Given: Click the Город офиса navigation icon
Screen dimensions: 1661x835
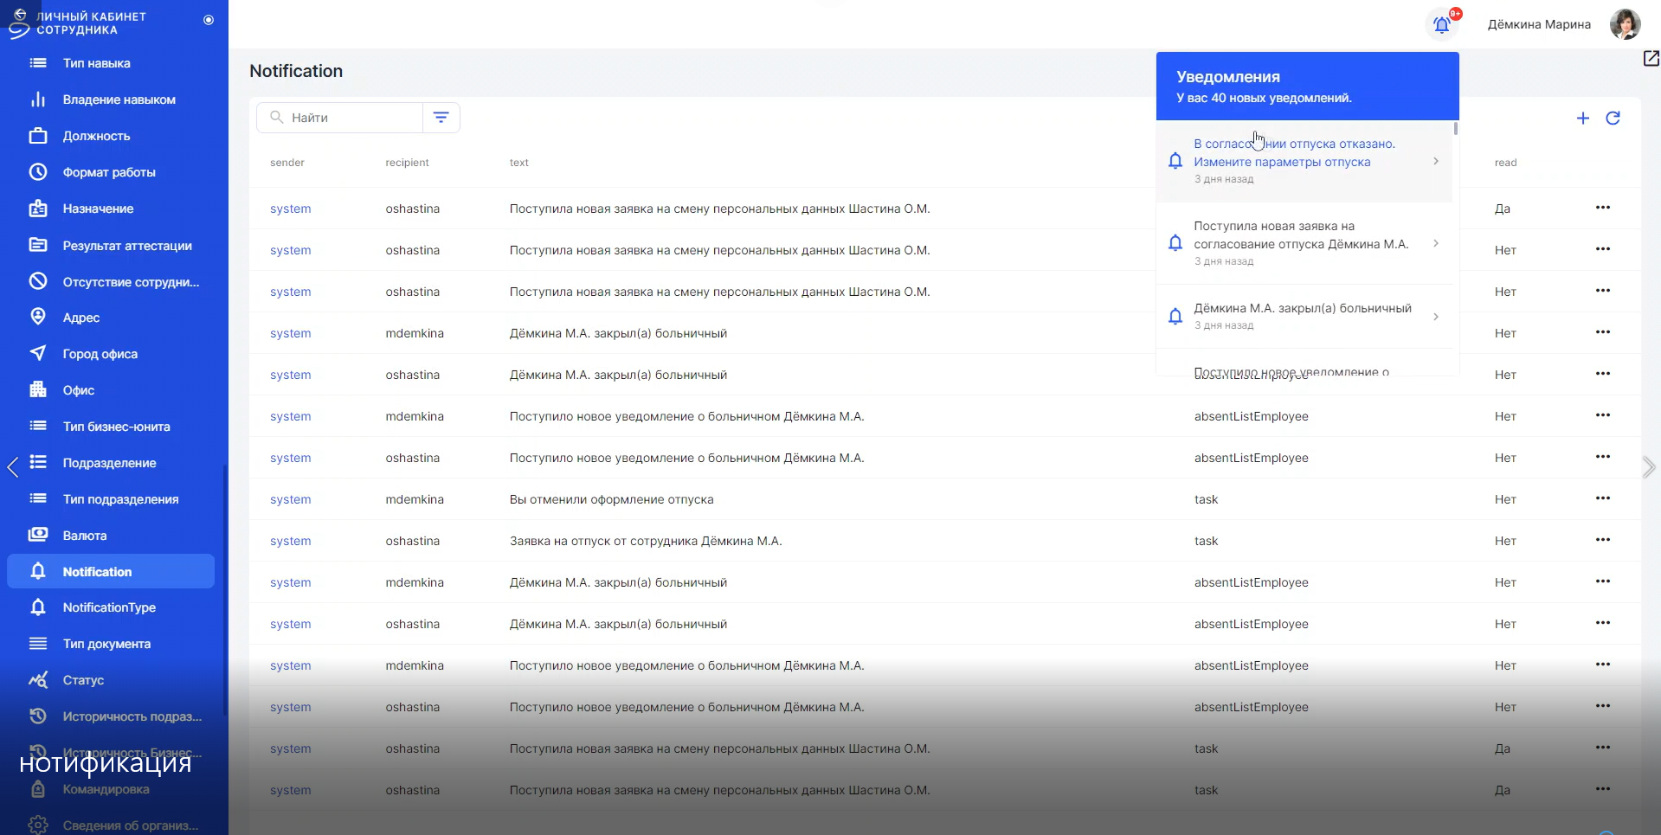Looking at the screenshot, I should coord(38,353).
